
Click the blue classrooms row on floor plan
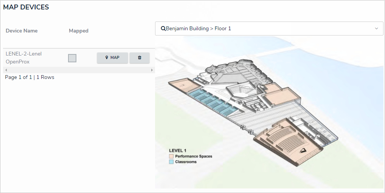(x=213, y=102)
